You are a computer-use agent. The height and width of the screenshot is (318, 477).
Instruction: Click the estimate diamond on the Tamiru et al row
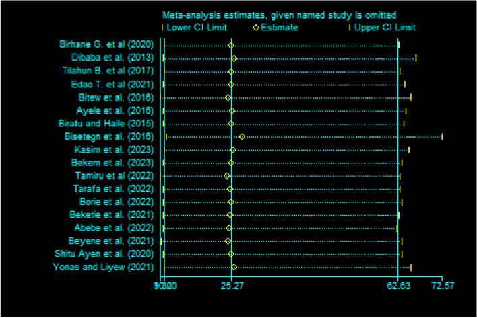point(226,176)
